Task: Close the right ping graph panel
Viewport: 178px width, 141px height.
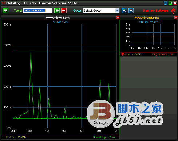Action: pyautogui.click(x=176, y=17)
